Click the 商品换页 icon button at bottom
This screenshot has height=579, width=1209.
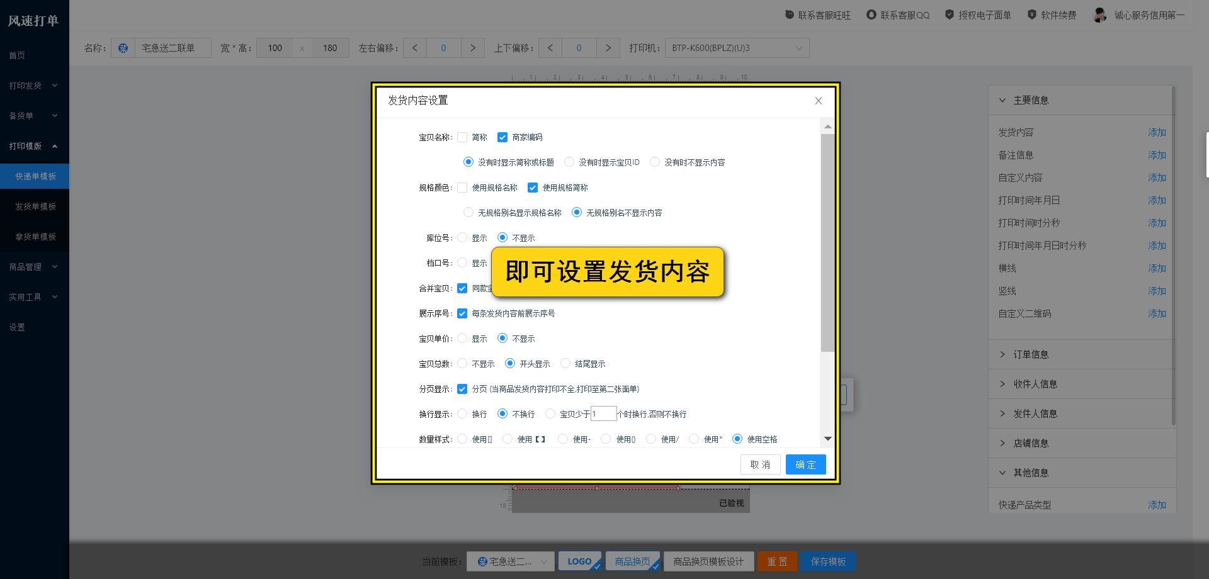click(632, 561)
